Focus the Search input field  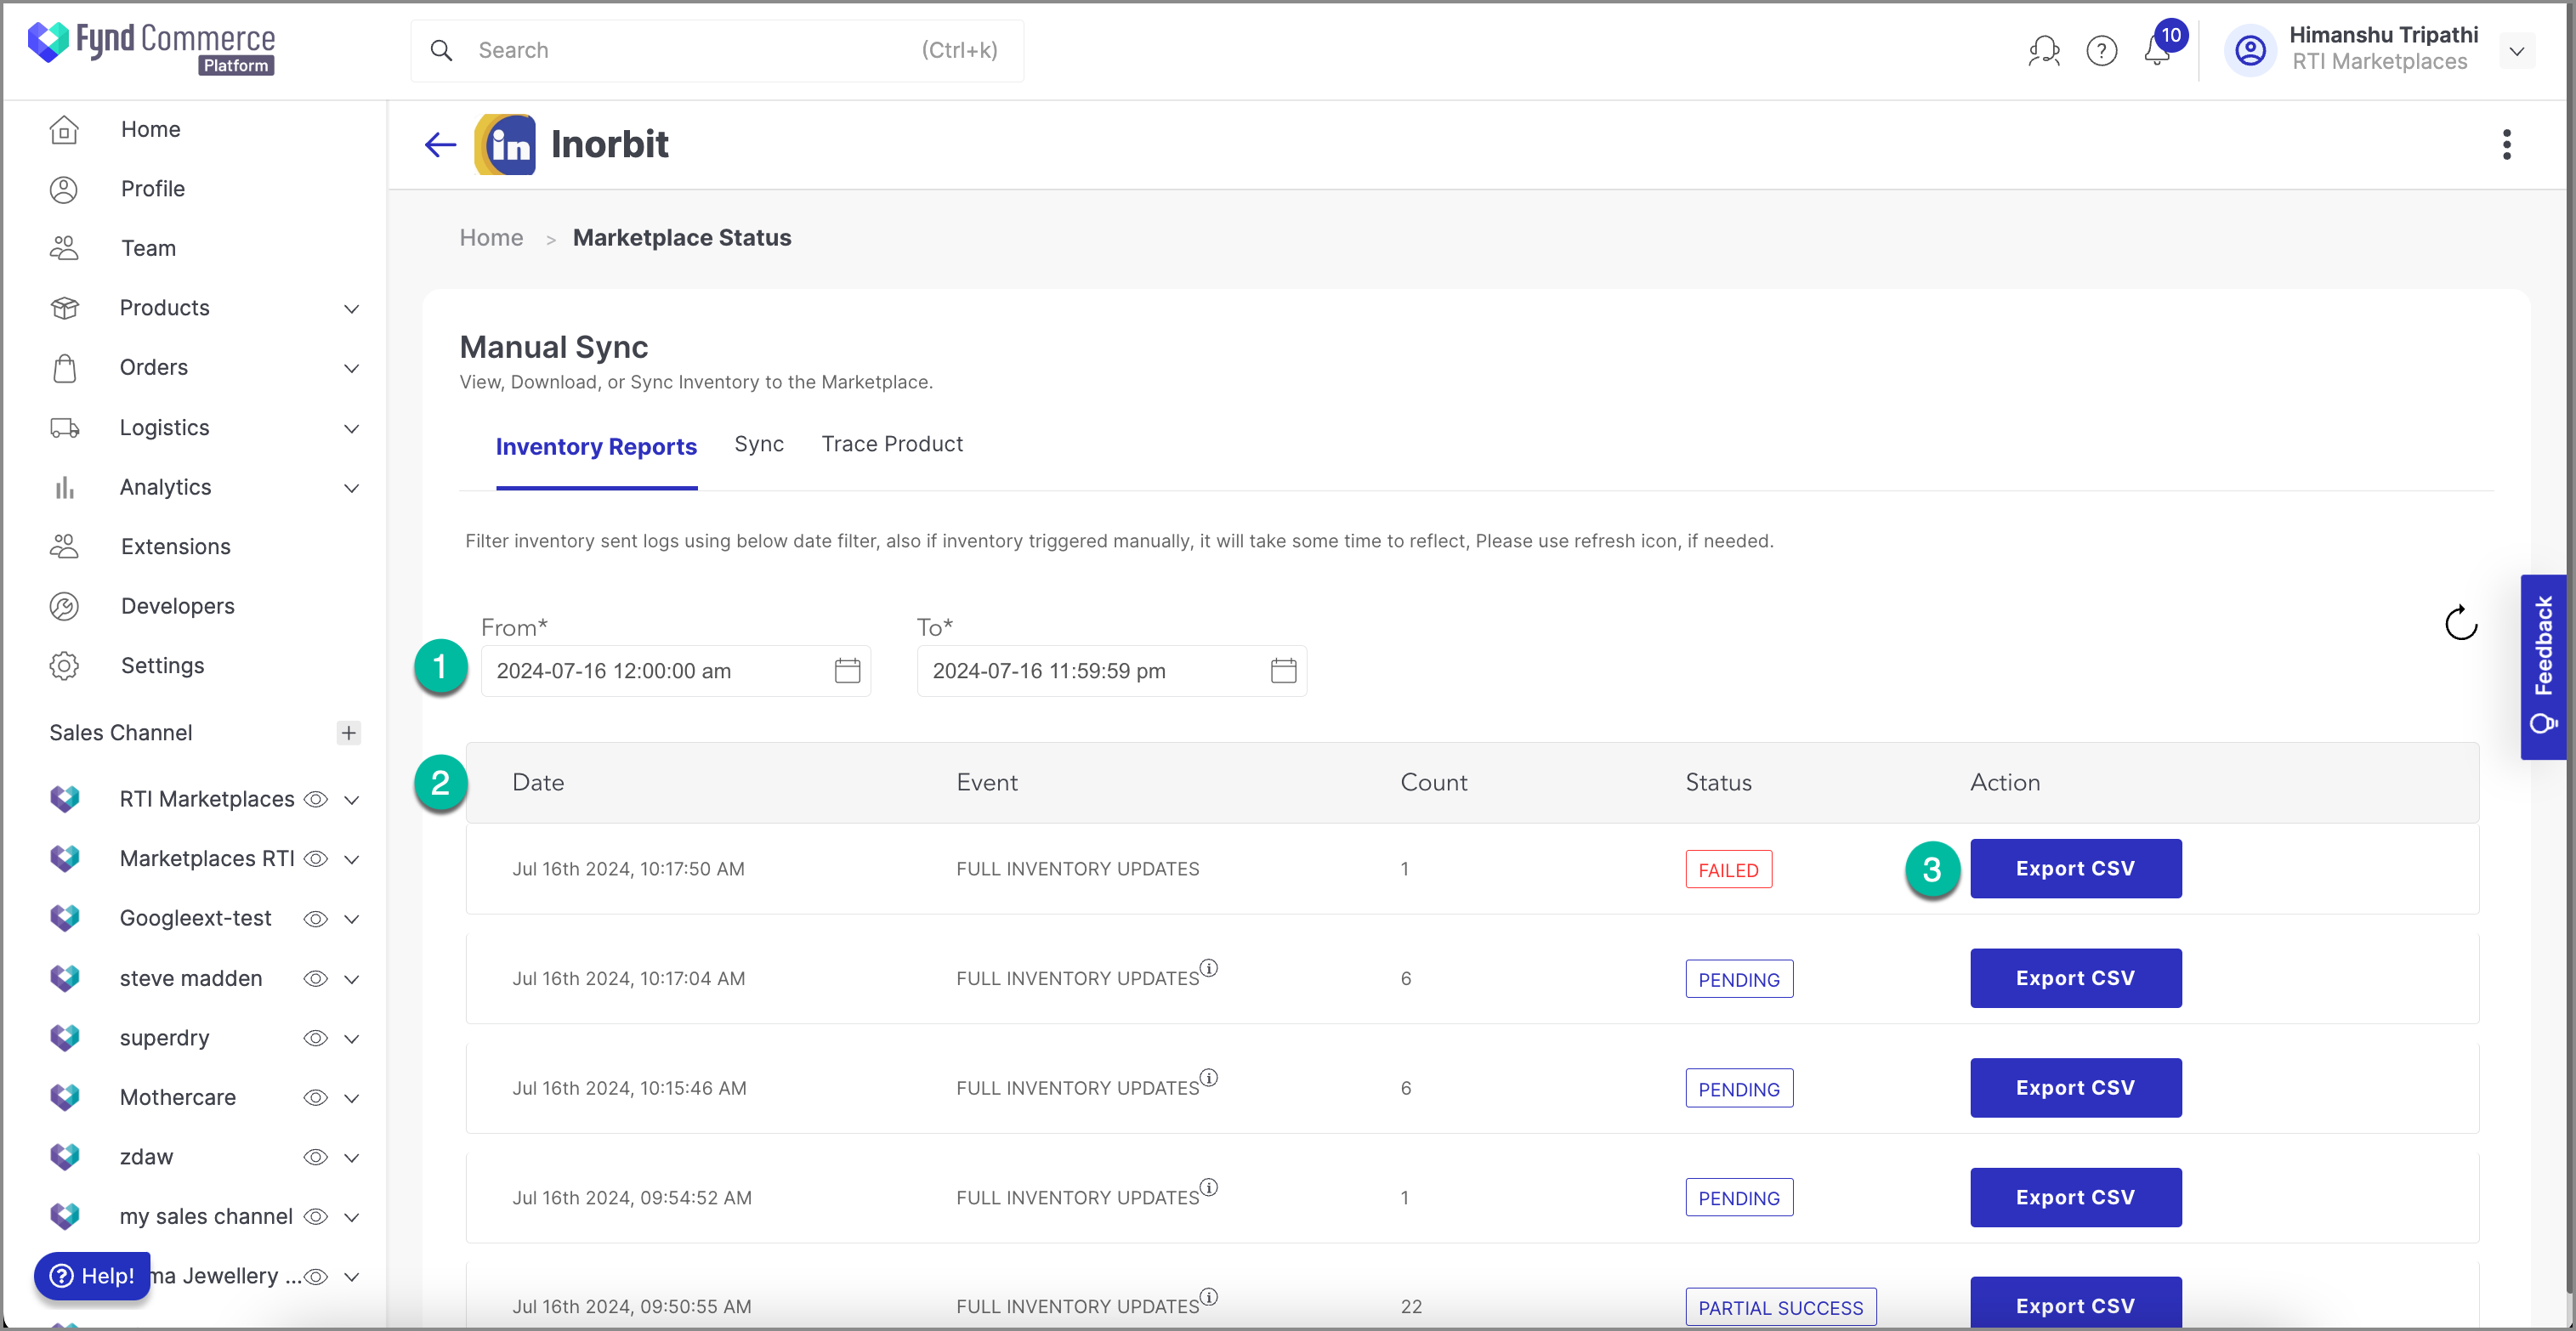[x=716, y=50]
